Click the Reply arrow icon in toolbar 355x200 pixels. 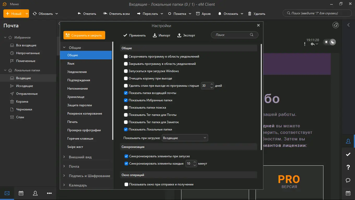pos(79,14)
